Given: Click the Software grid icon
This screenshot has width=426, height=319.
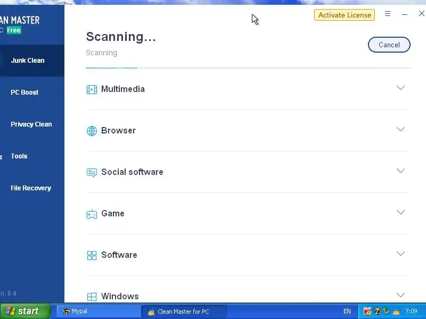Looking at the screenshot, I should [92, 255].
